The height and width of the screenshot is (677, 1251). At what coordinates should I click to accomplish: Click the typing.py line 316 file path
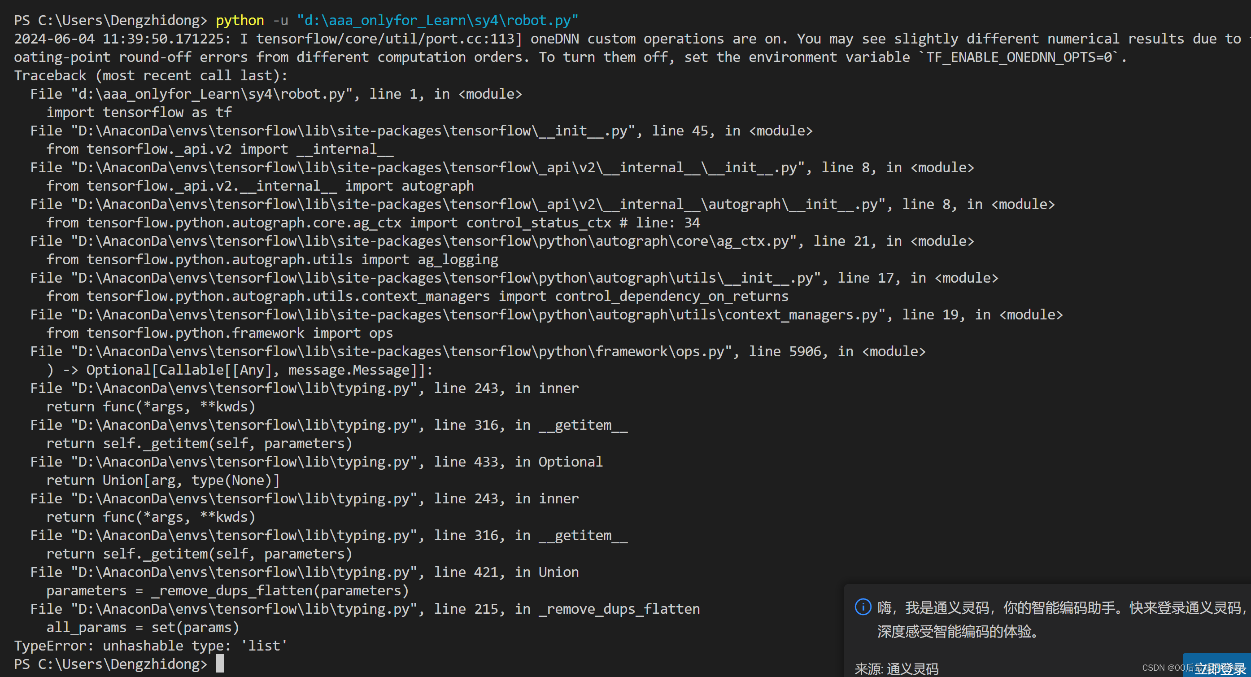(x=243, y=424)
